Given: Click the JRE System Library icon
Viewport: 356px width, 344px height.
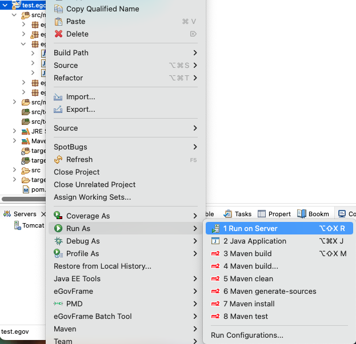Looking at the screenshot, I should pyautogui.click(x=26, y=131).
